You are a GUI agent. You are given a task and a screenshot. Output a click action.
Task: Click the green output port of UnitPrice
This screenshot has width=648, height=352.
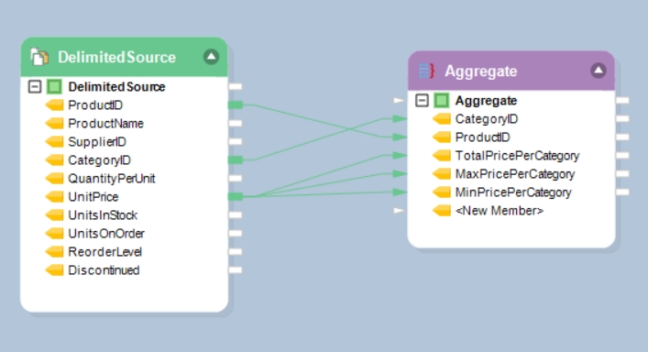pyautogui.click(x=236, y=197)
